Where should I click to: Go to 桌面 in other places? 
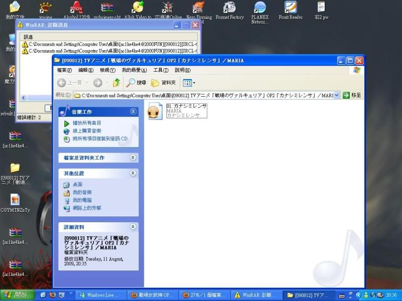point(77,185)
